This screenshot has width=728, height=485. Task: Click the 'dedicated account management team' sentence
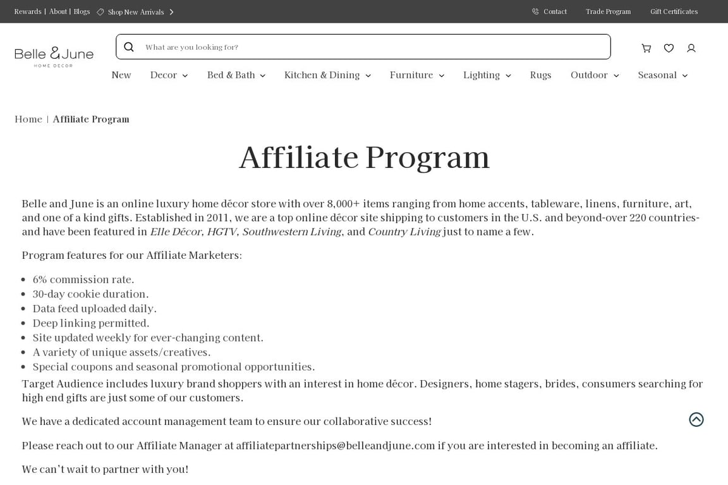227,421
